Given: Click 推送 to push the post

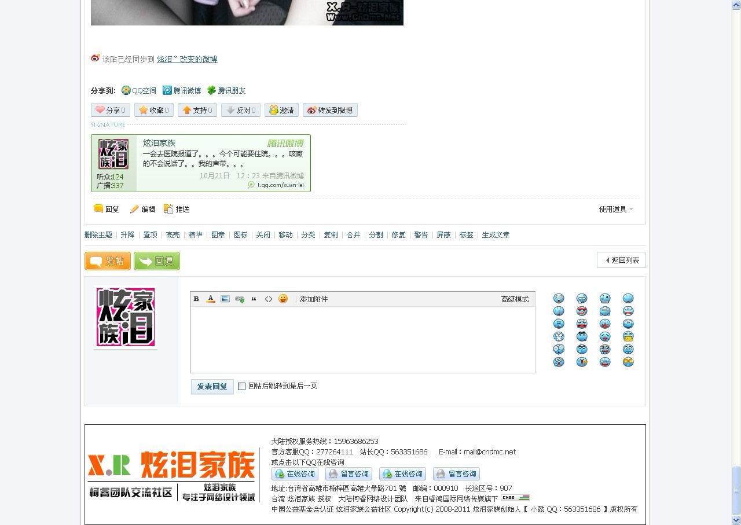Looking at the screenshot, I should [x=177, y=210].
